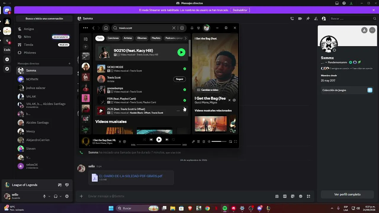Adjust the Spotify volume slider

pyautogui.click(x=219, y=141)
